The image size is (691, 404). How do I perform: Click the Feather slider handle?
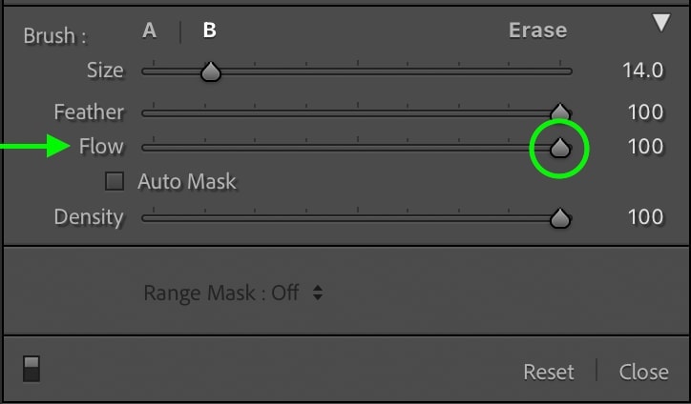click(560, 112)
